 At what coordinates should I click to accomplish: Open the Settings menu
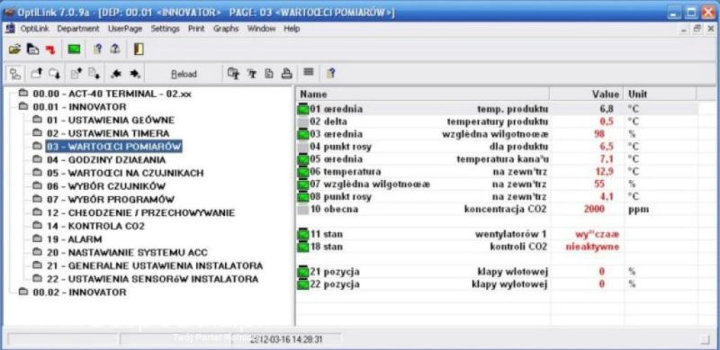[166, 29]
